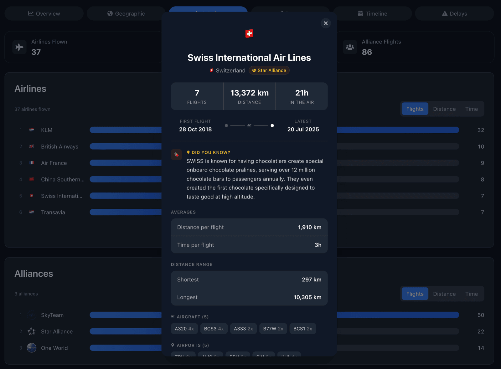The image size is (501, 369).
Task: Open the SkyTeam alliance row
Action: click(x=249, y=315)
